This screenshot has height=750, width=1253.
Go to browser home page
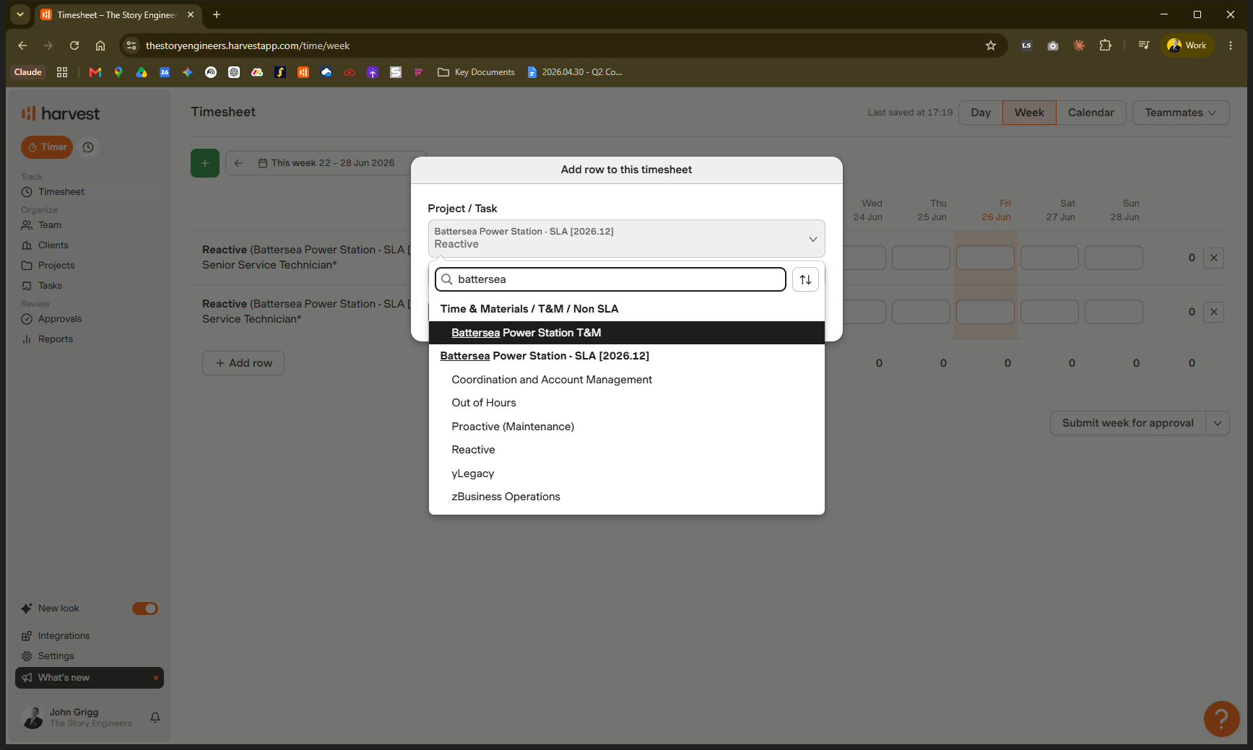100,45
